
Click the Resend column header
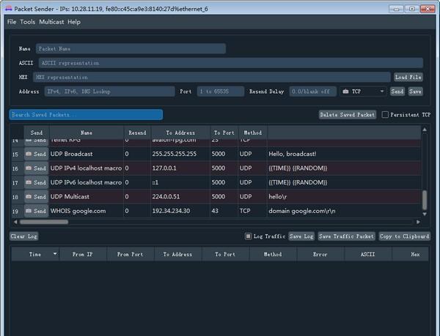[137, 132]
